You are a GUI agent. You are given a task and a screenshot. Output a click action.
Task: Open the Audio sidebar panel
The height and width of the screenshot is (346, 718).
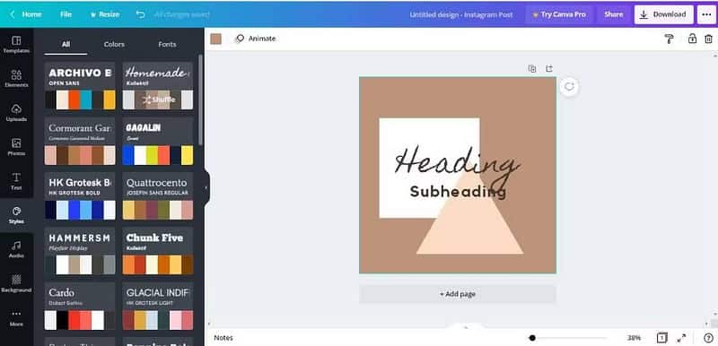[16, 249]
